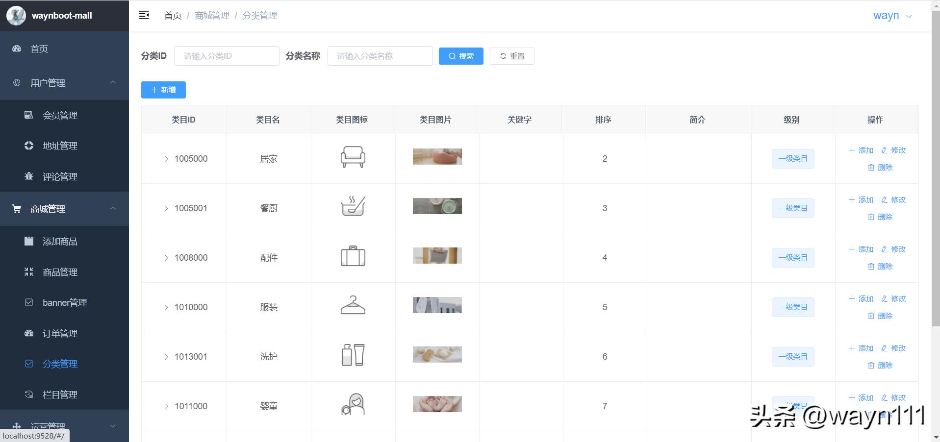The image size is (940, 442).
Task: Expand row 1008000 配件 subcategories
Action: pyautogui.click(x=166, y=258)
